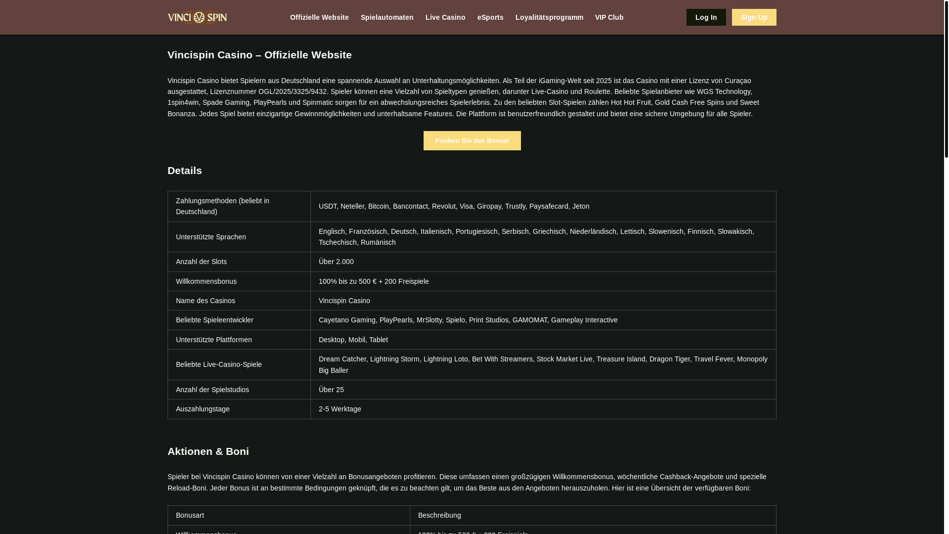Open the Live Casino menu item
The height and width of the screenshot is (534, 949).
[x=445, y=17]
